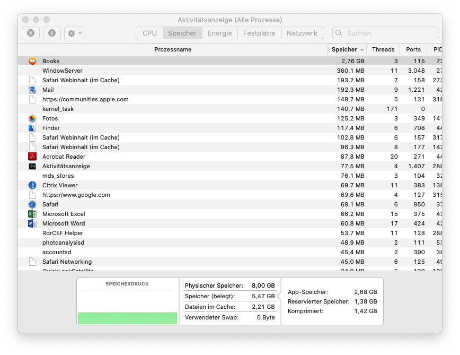The width and height of the screenshot is (460, 355).
Task: Switch to the CPU tab
Action: tap(149, 33)
